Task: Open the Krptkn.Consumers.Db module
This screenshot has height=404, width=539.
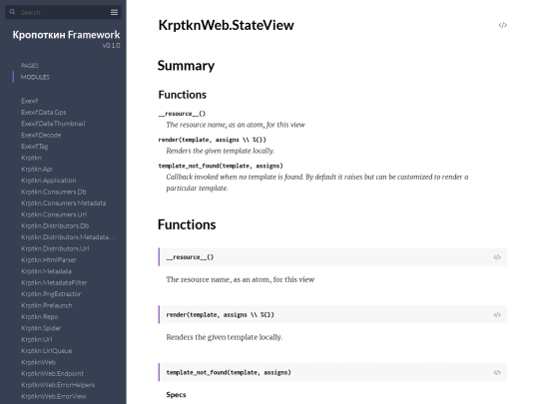Action: pos(54,192)
